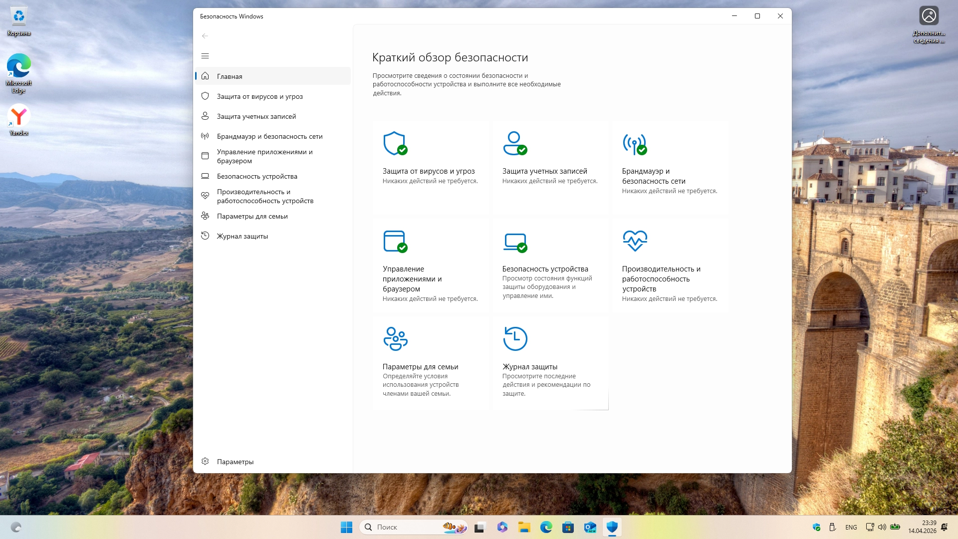Open family options people tile icon
Screen dimensions: 958x539
point(395,339)
